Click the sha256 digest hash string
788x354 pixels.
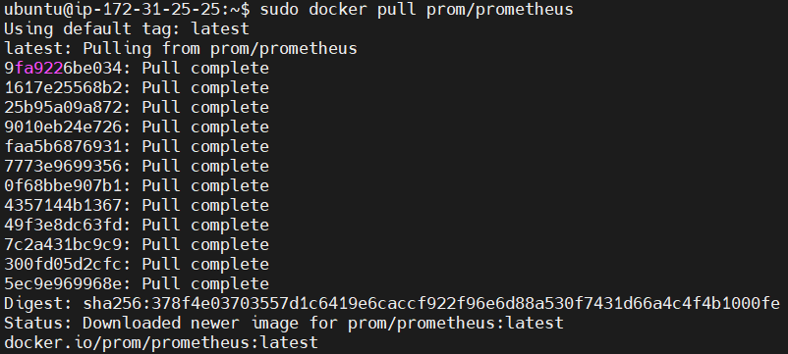pyautogui.click(x=431, y=303)
